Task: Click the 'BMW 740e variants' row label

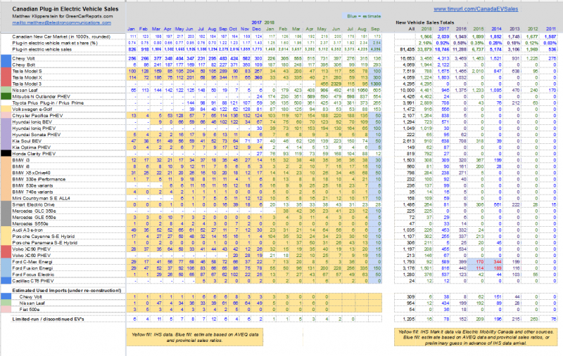Action: click(x=32, y=192)
